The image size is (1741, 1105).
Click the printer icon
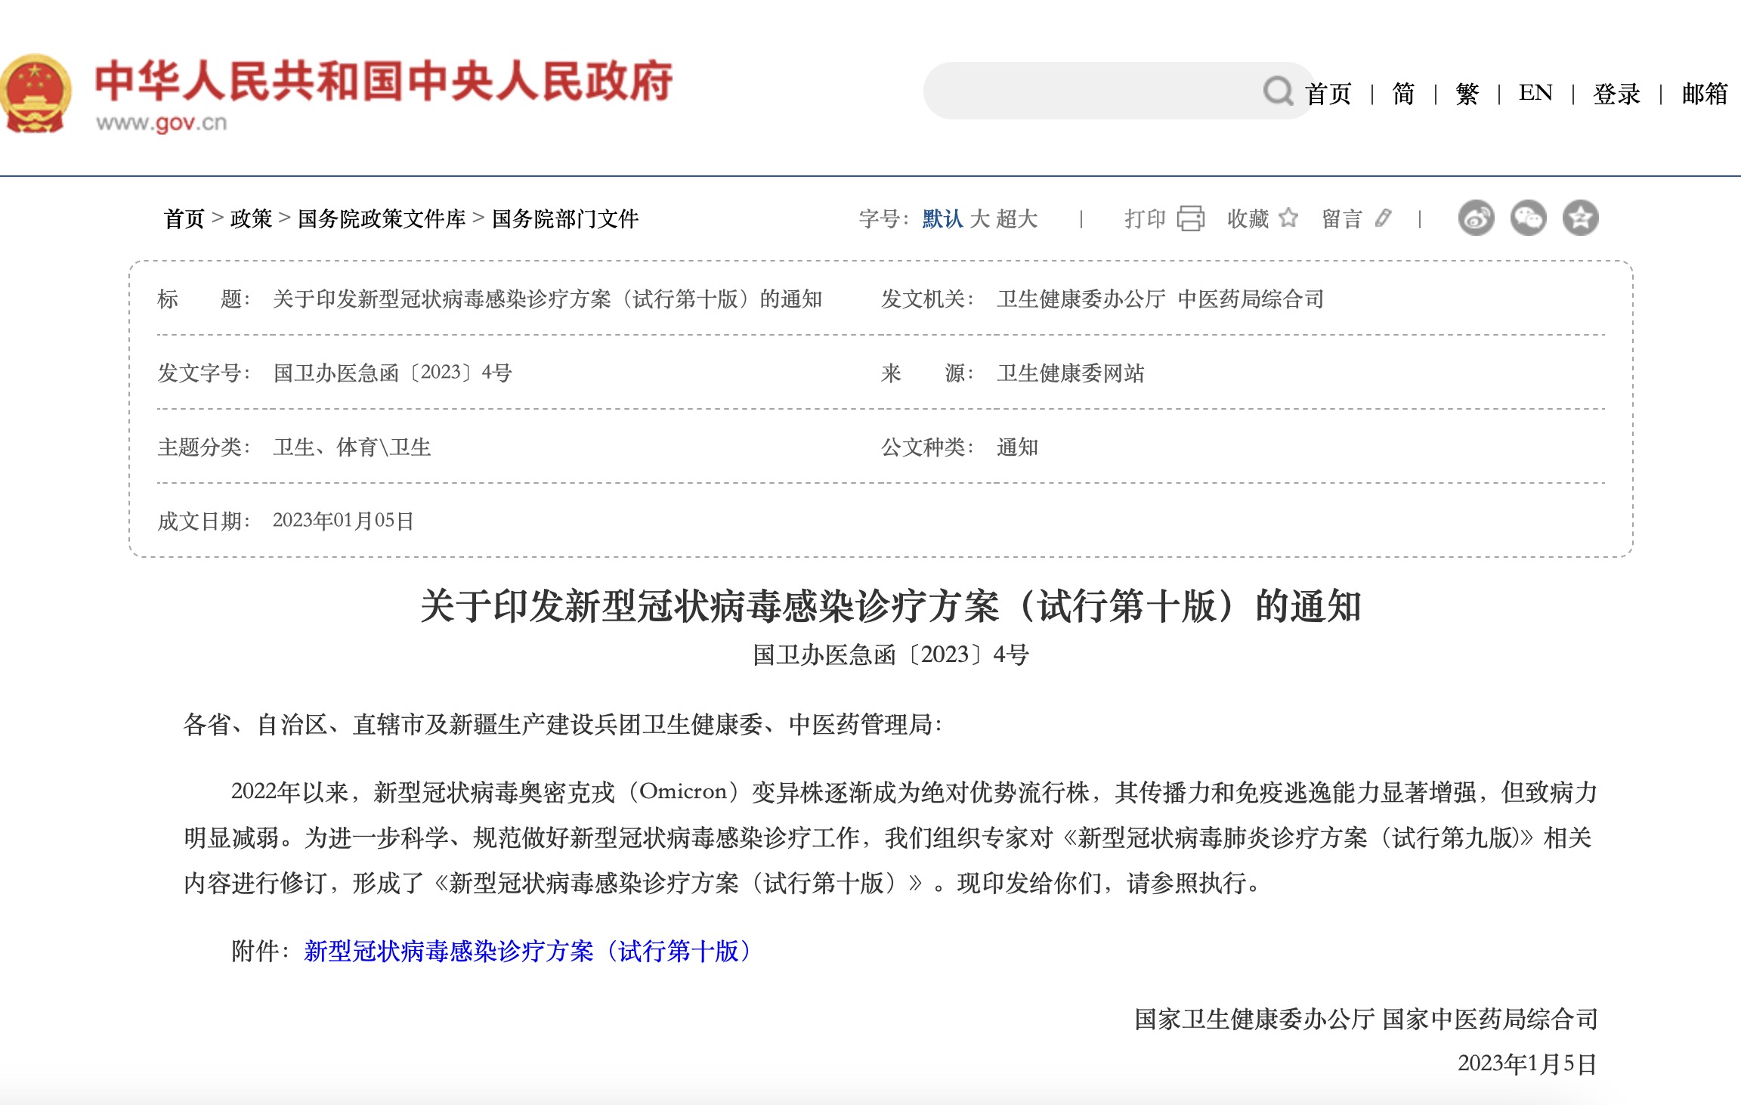[1191, 218]
